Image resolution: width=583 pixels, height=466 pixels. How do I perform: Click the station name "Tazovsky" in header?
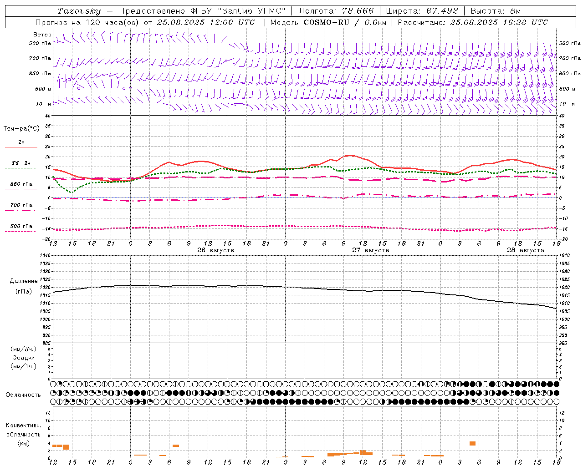[79, 11]
